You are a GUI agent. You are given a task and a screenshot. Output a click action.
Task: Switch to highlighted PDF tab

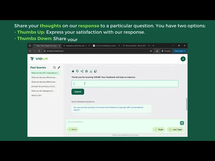pyautogui.click(x=76, y=46)
